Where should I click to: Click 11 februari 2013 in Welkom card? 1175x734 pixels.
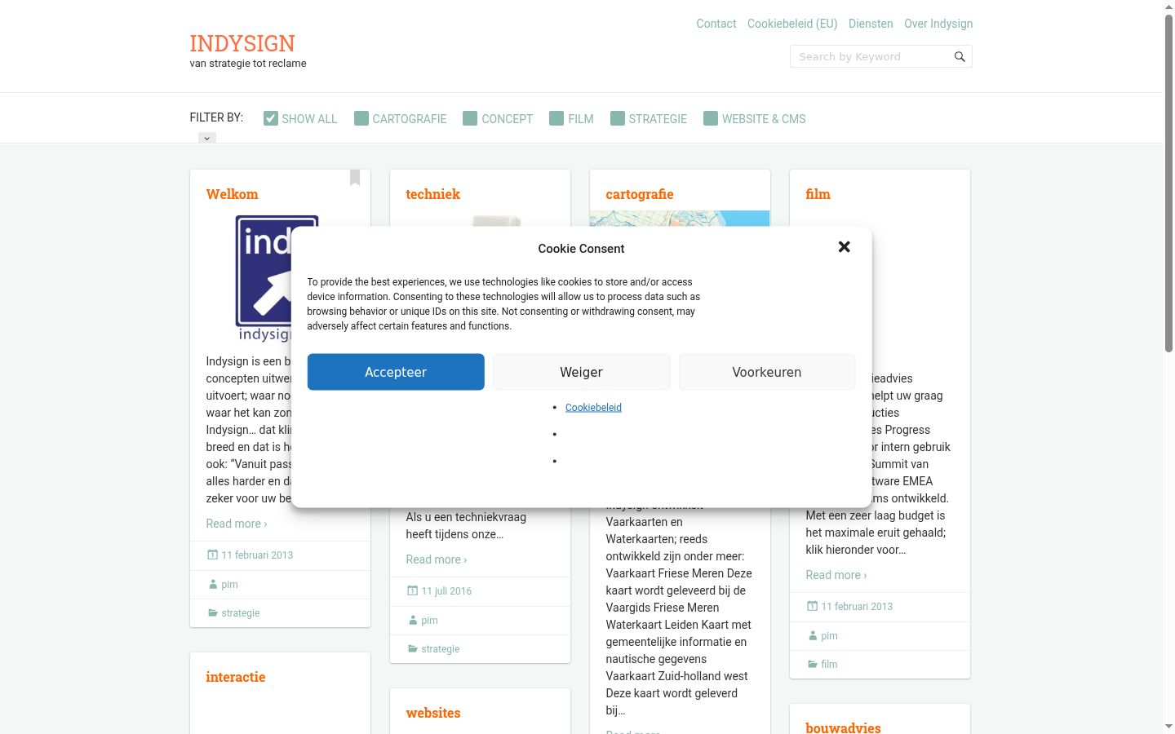point(257,555)
